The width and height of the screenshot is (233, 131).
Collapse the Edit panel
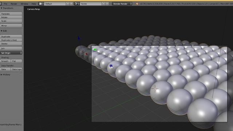[4, 31]
